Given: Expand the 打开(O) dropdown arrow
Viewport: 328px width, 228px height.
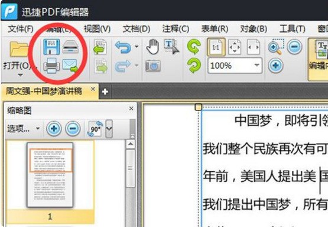Looking at the screenshot, I should [x=20, y=75].
